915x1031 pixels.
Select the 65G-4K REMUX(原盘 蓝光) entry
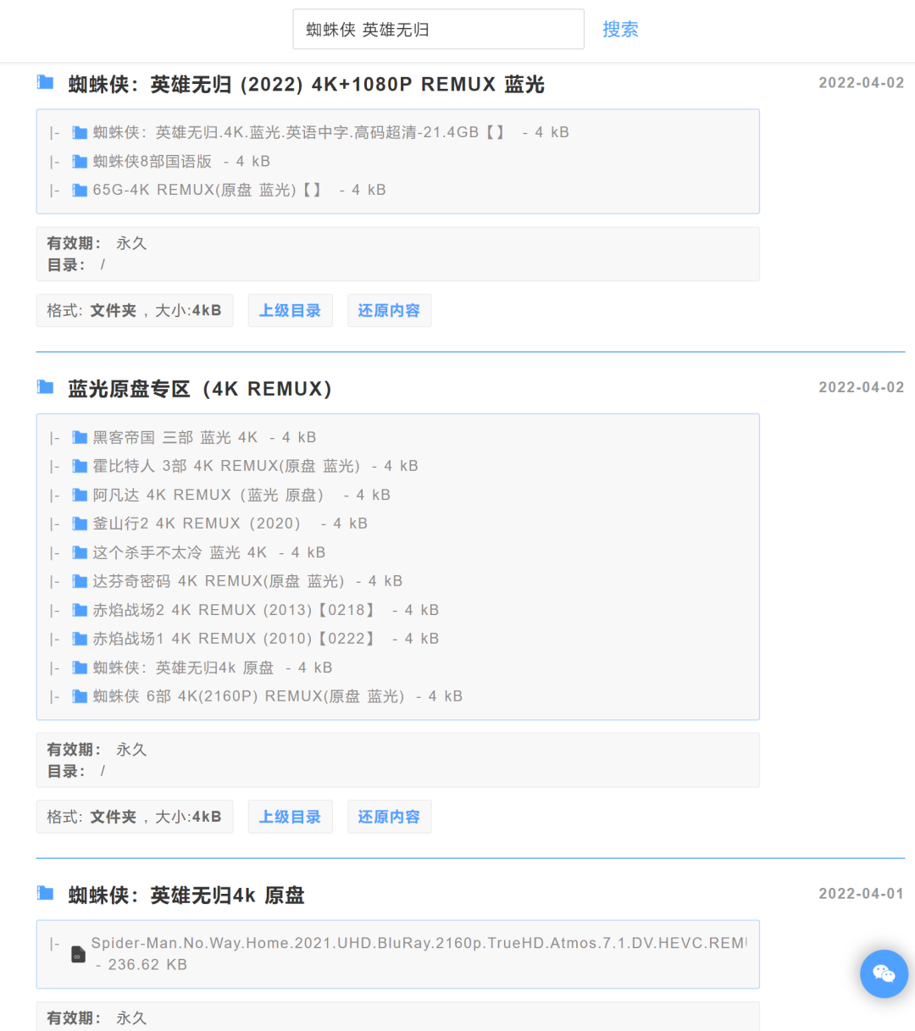coord(207,190)
